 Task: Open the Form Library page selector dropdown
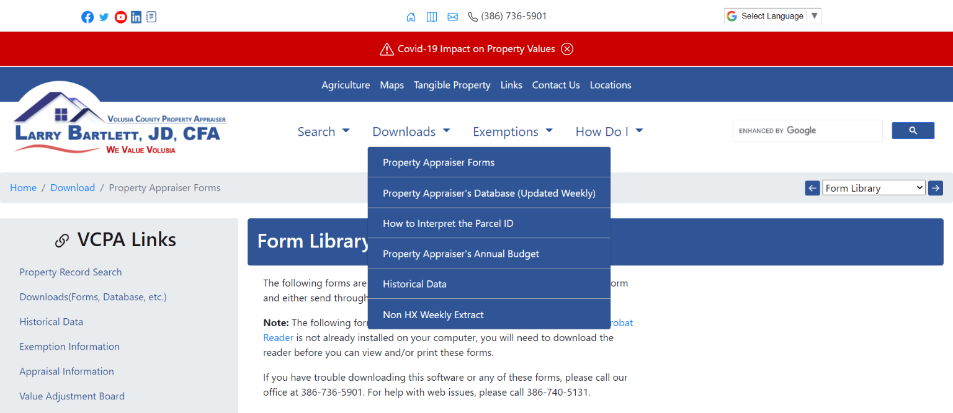[873, 187]
